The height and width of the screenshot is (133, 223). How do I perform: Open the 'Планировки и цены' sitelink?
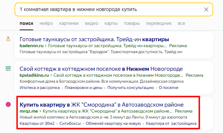[84, 88]
